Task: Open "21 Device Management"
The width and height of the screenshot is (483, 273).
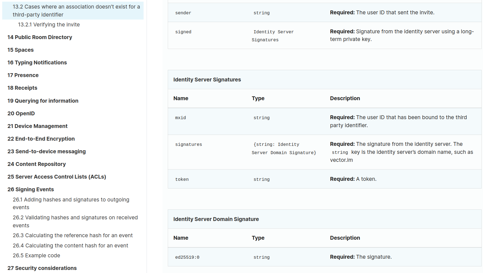Action: click(37, 126)
